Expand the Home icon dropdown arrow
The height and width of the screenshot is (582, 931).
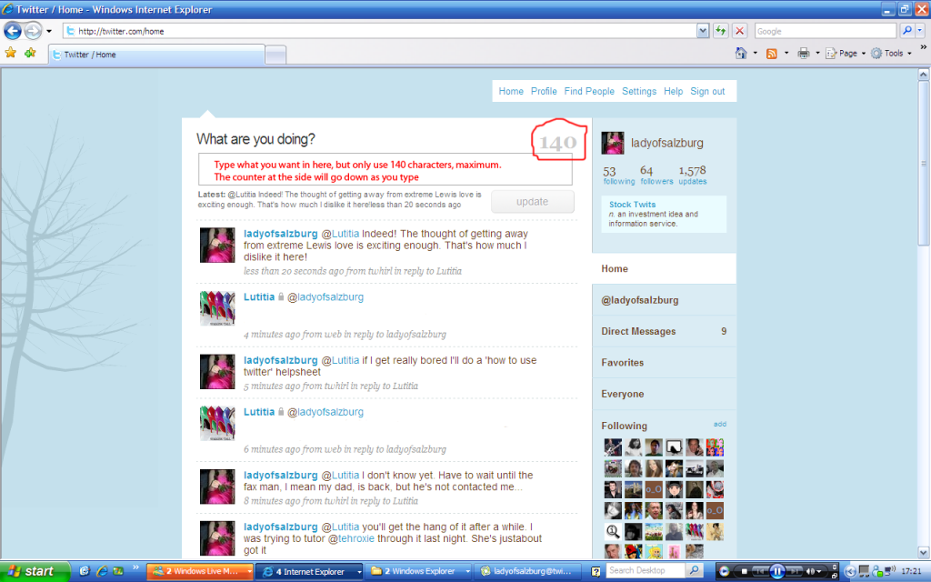(x=756, y=53)
